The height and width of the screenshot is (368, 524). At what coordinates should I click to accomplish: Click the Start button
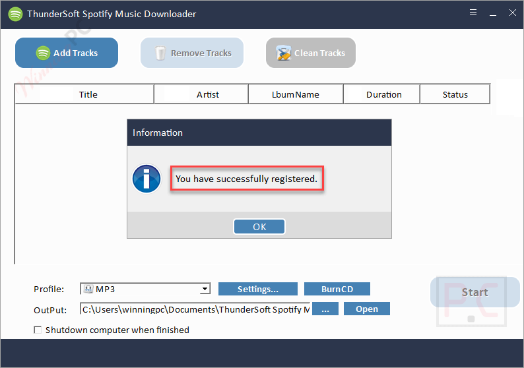(x=475, y=292)
